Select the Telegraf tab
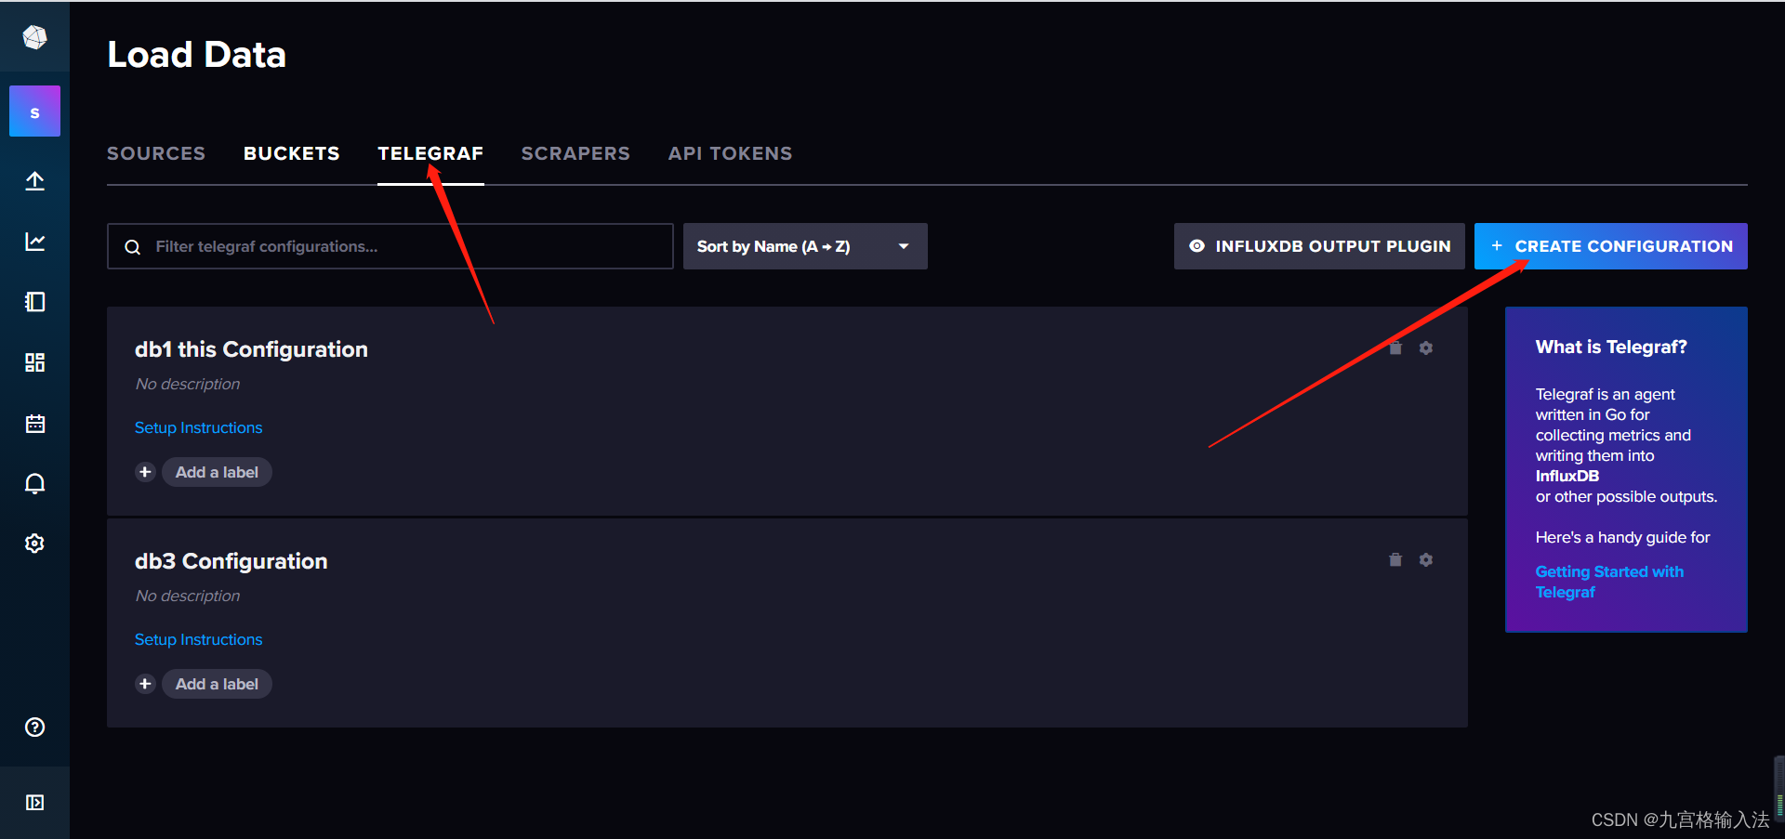 (430, 153)
